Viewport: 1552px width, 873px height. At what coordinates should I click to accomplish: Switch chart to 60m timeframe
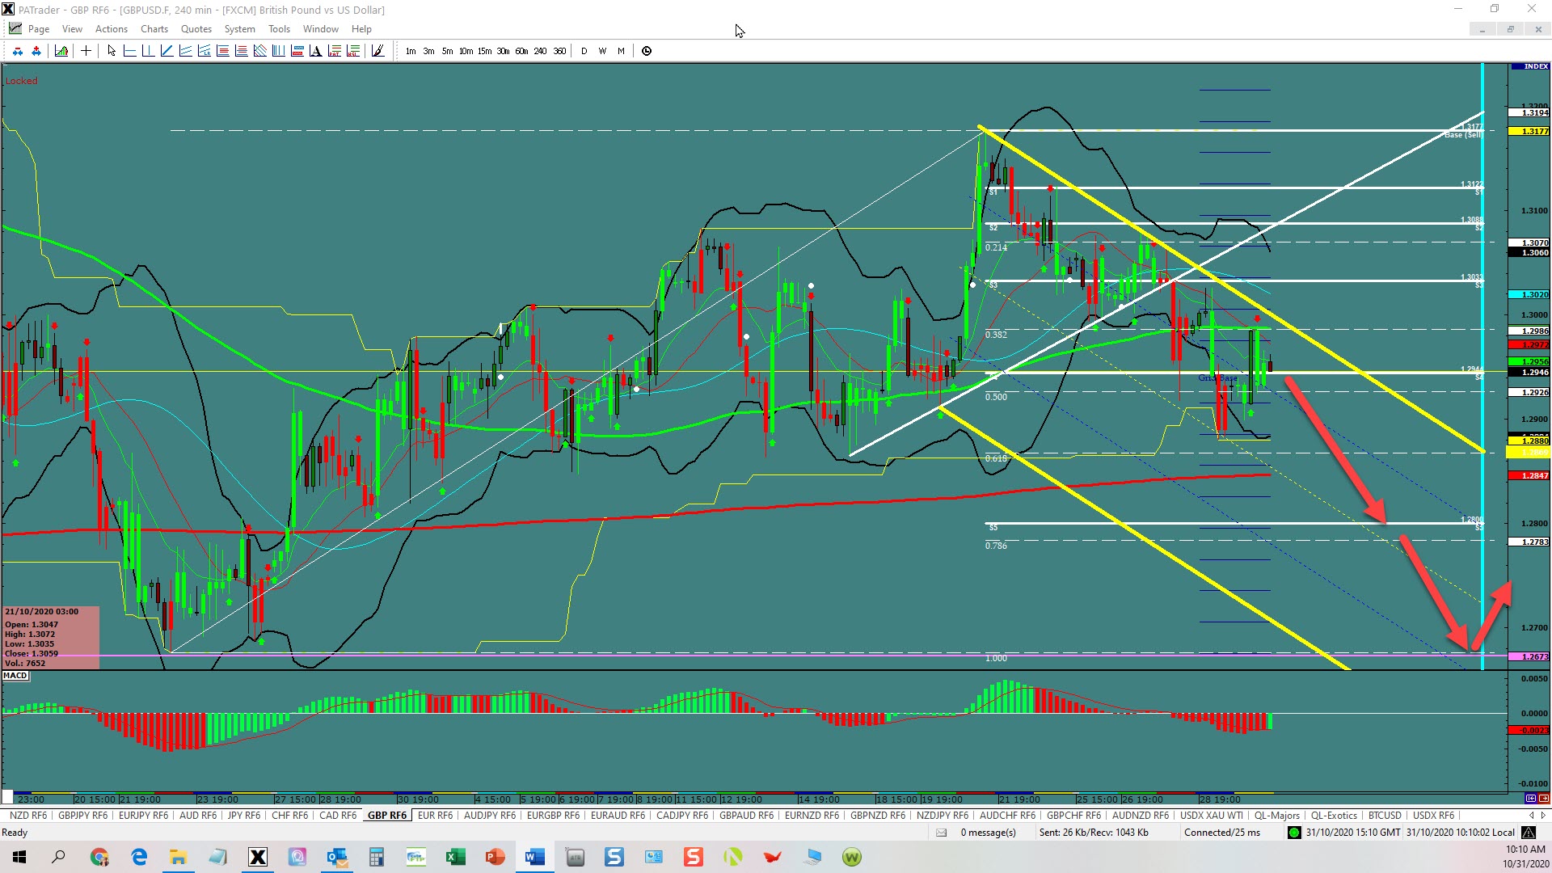pos(521,51)
